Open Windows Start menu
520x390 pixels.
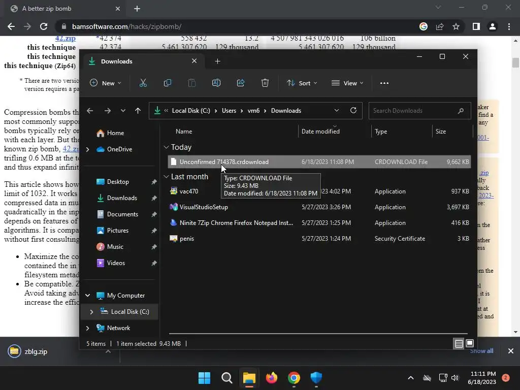coord(204,378)
